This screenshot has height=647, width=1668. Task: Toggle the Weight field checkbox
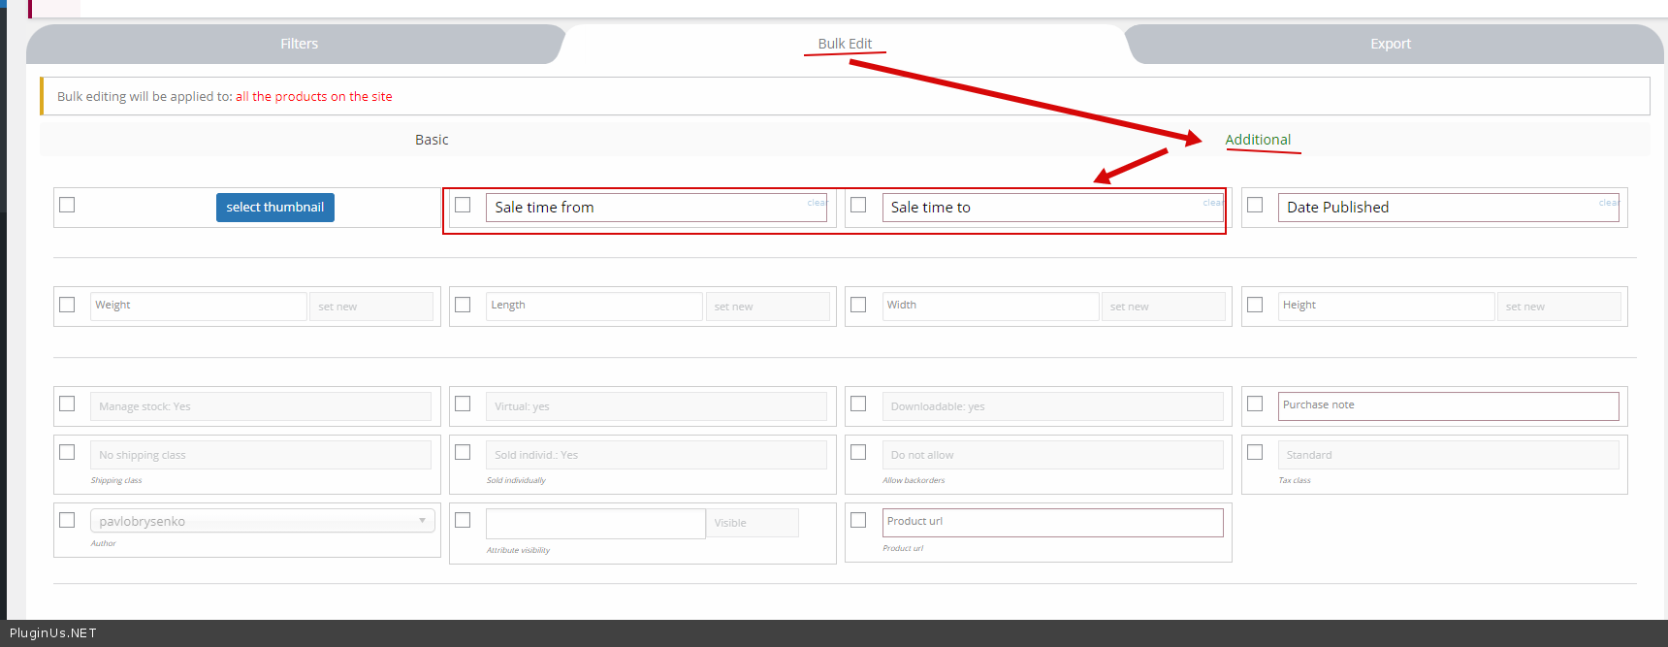tap(67, 305)
